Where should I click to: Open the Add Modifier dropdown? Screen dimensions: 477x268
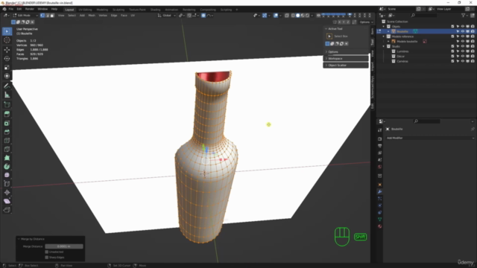[430, 138]
